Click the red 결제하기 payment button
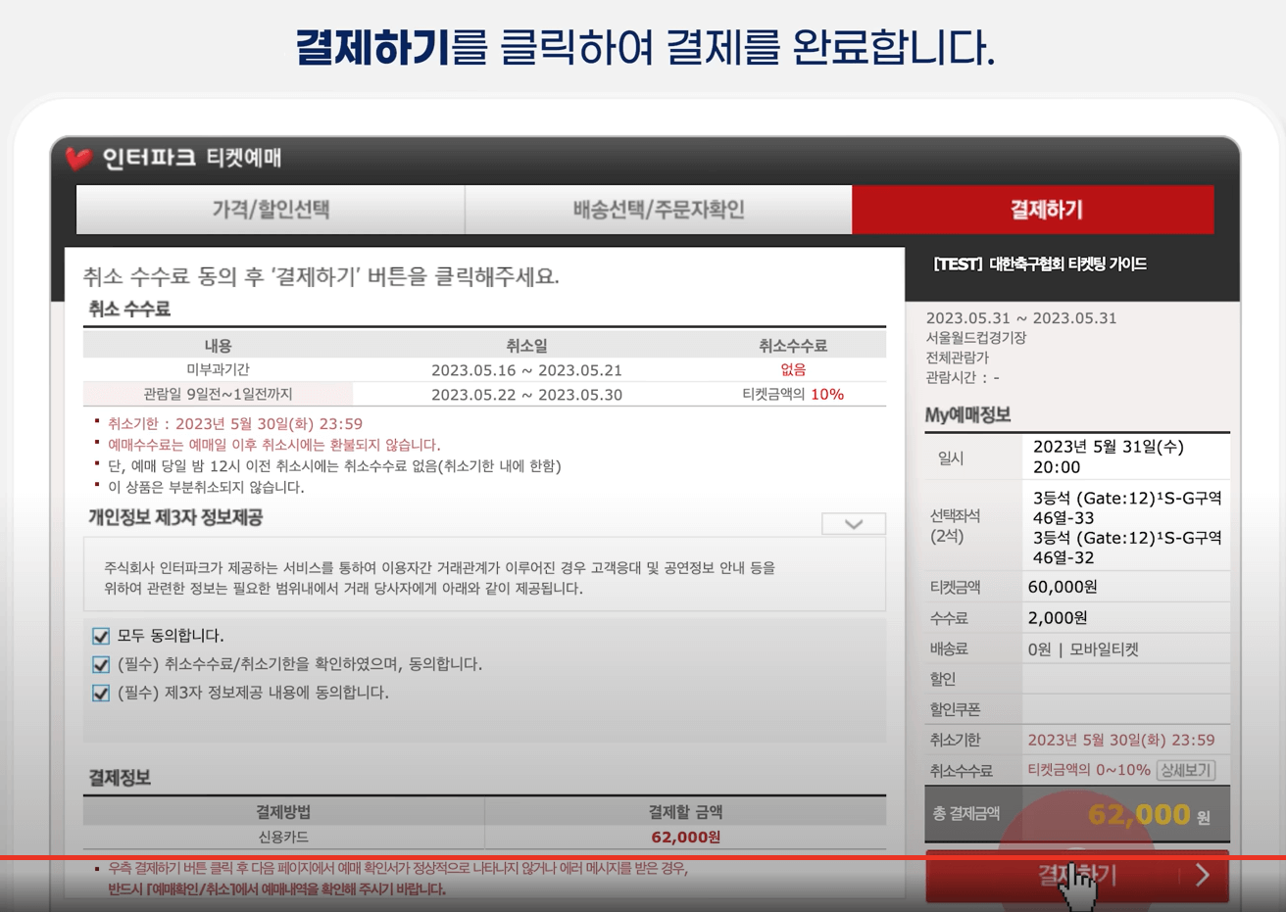The height and width of the screenshot is (912, 1286). coord(1077,875)
